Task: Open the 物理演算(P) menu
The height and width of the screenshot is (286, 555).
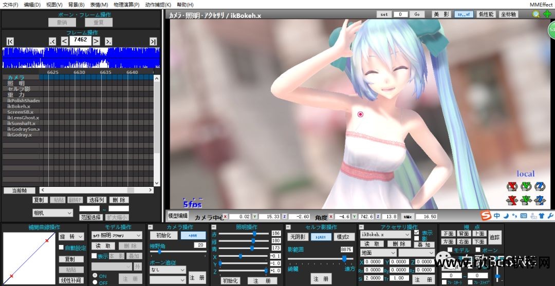Action: pos(126,5)
